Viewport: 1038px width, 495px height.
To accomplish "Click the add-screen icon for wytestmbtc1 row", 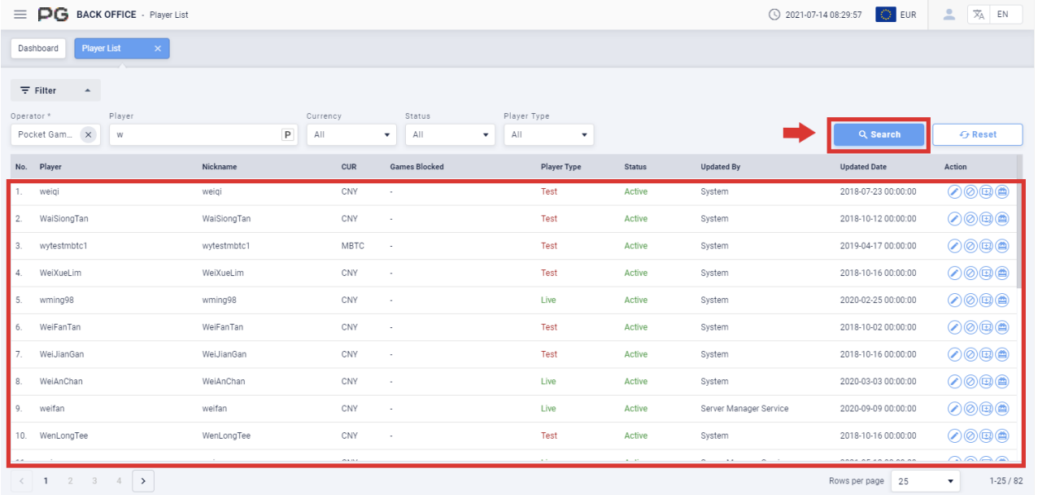I will pyautogui.click(x=986, y=246).
